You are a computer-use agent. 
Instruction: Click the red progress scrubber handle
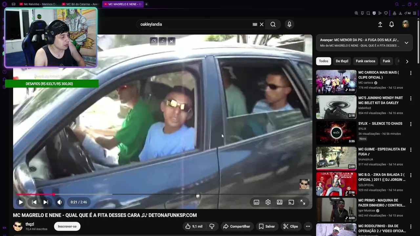click(53, 194)
